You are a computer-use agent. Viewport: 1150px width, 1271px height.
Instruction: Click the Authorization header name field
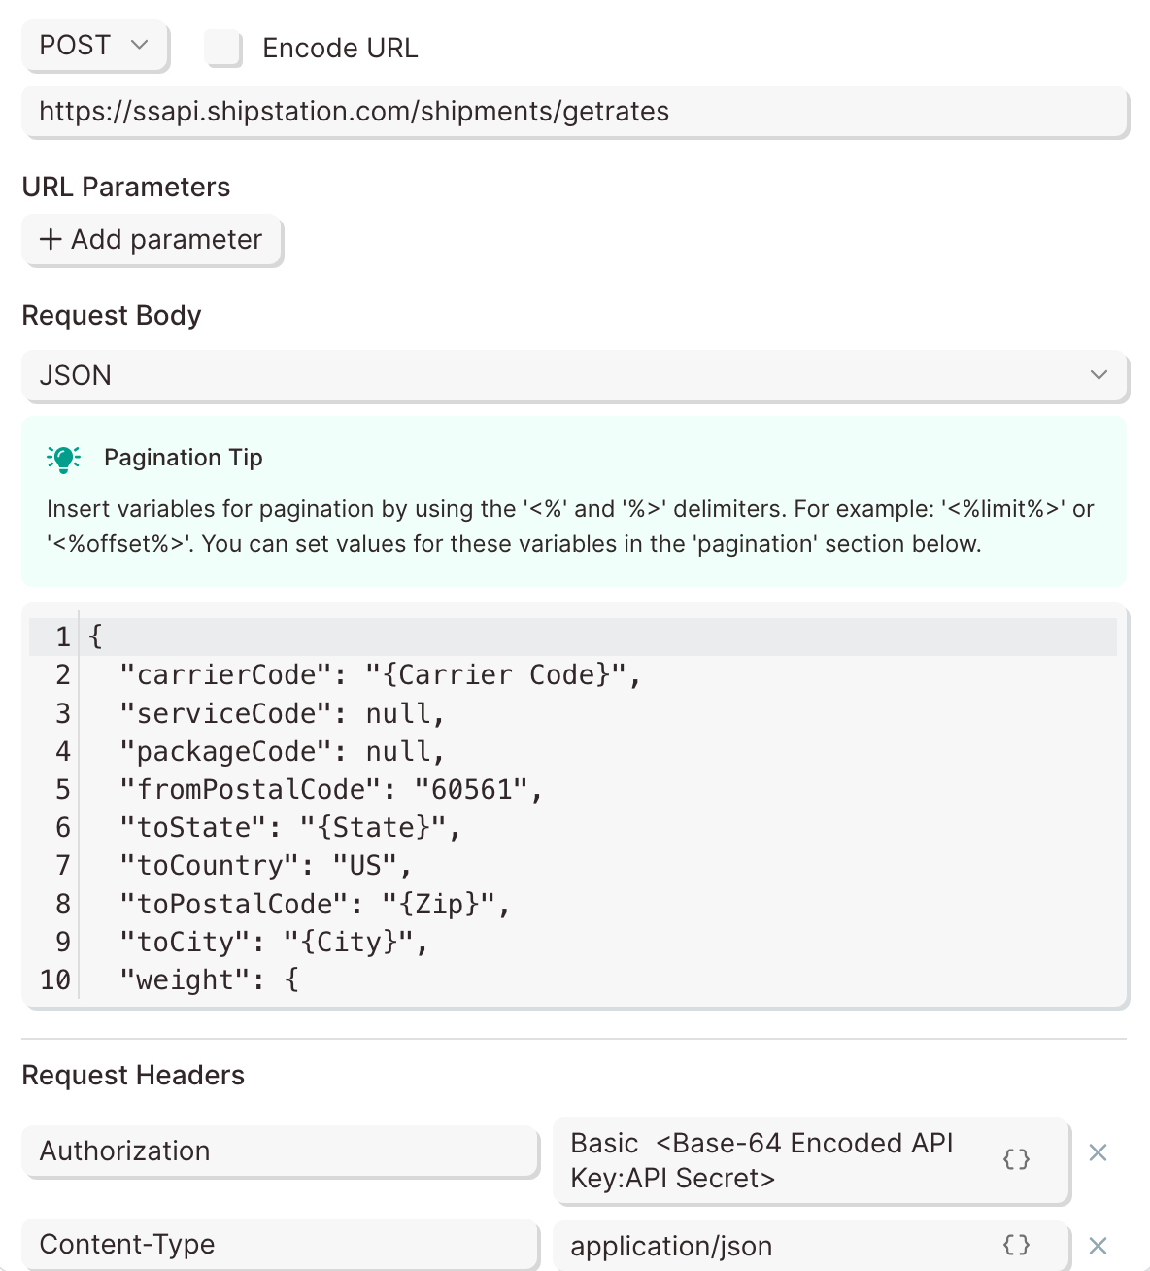click(280, 1151)
